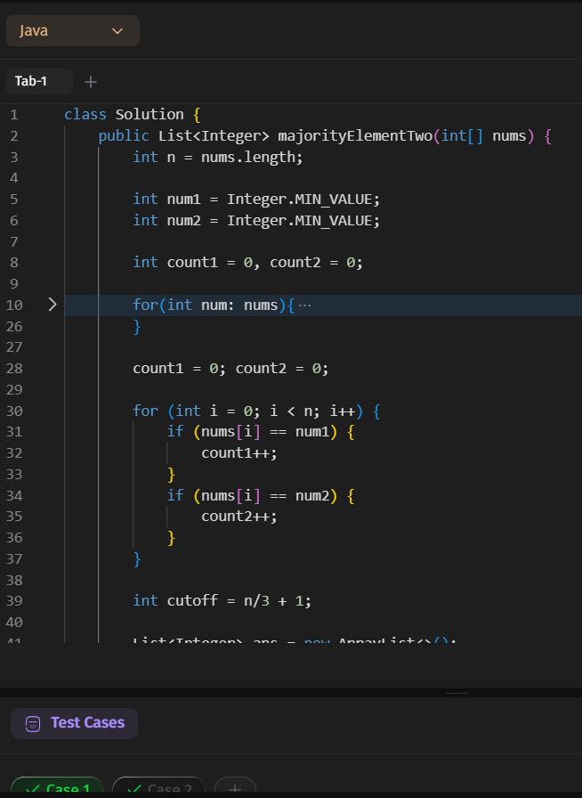Click on 'int num1 = Integer.MIN_VALUE;' line
Image resolution: width=582 pixels, height=798 pixels.
pos(256,199)
